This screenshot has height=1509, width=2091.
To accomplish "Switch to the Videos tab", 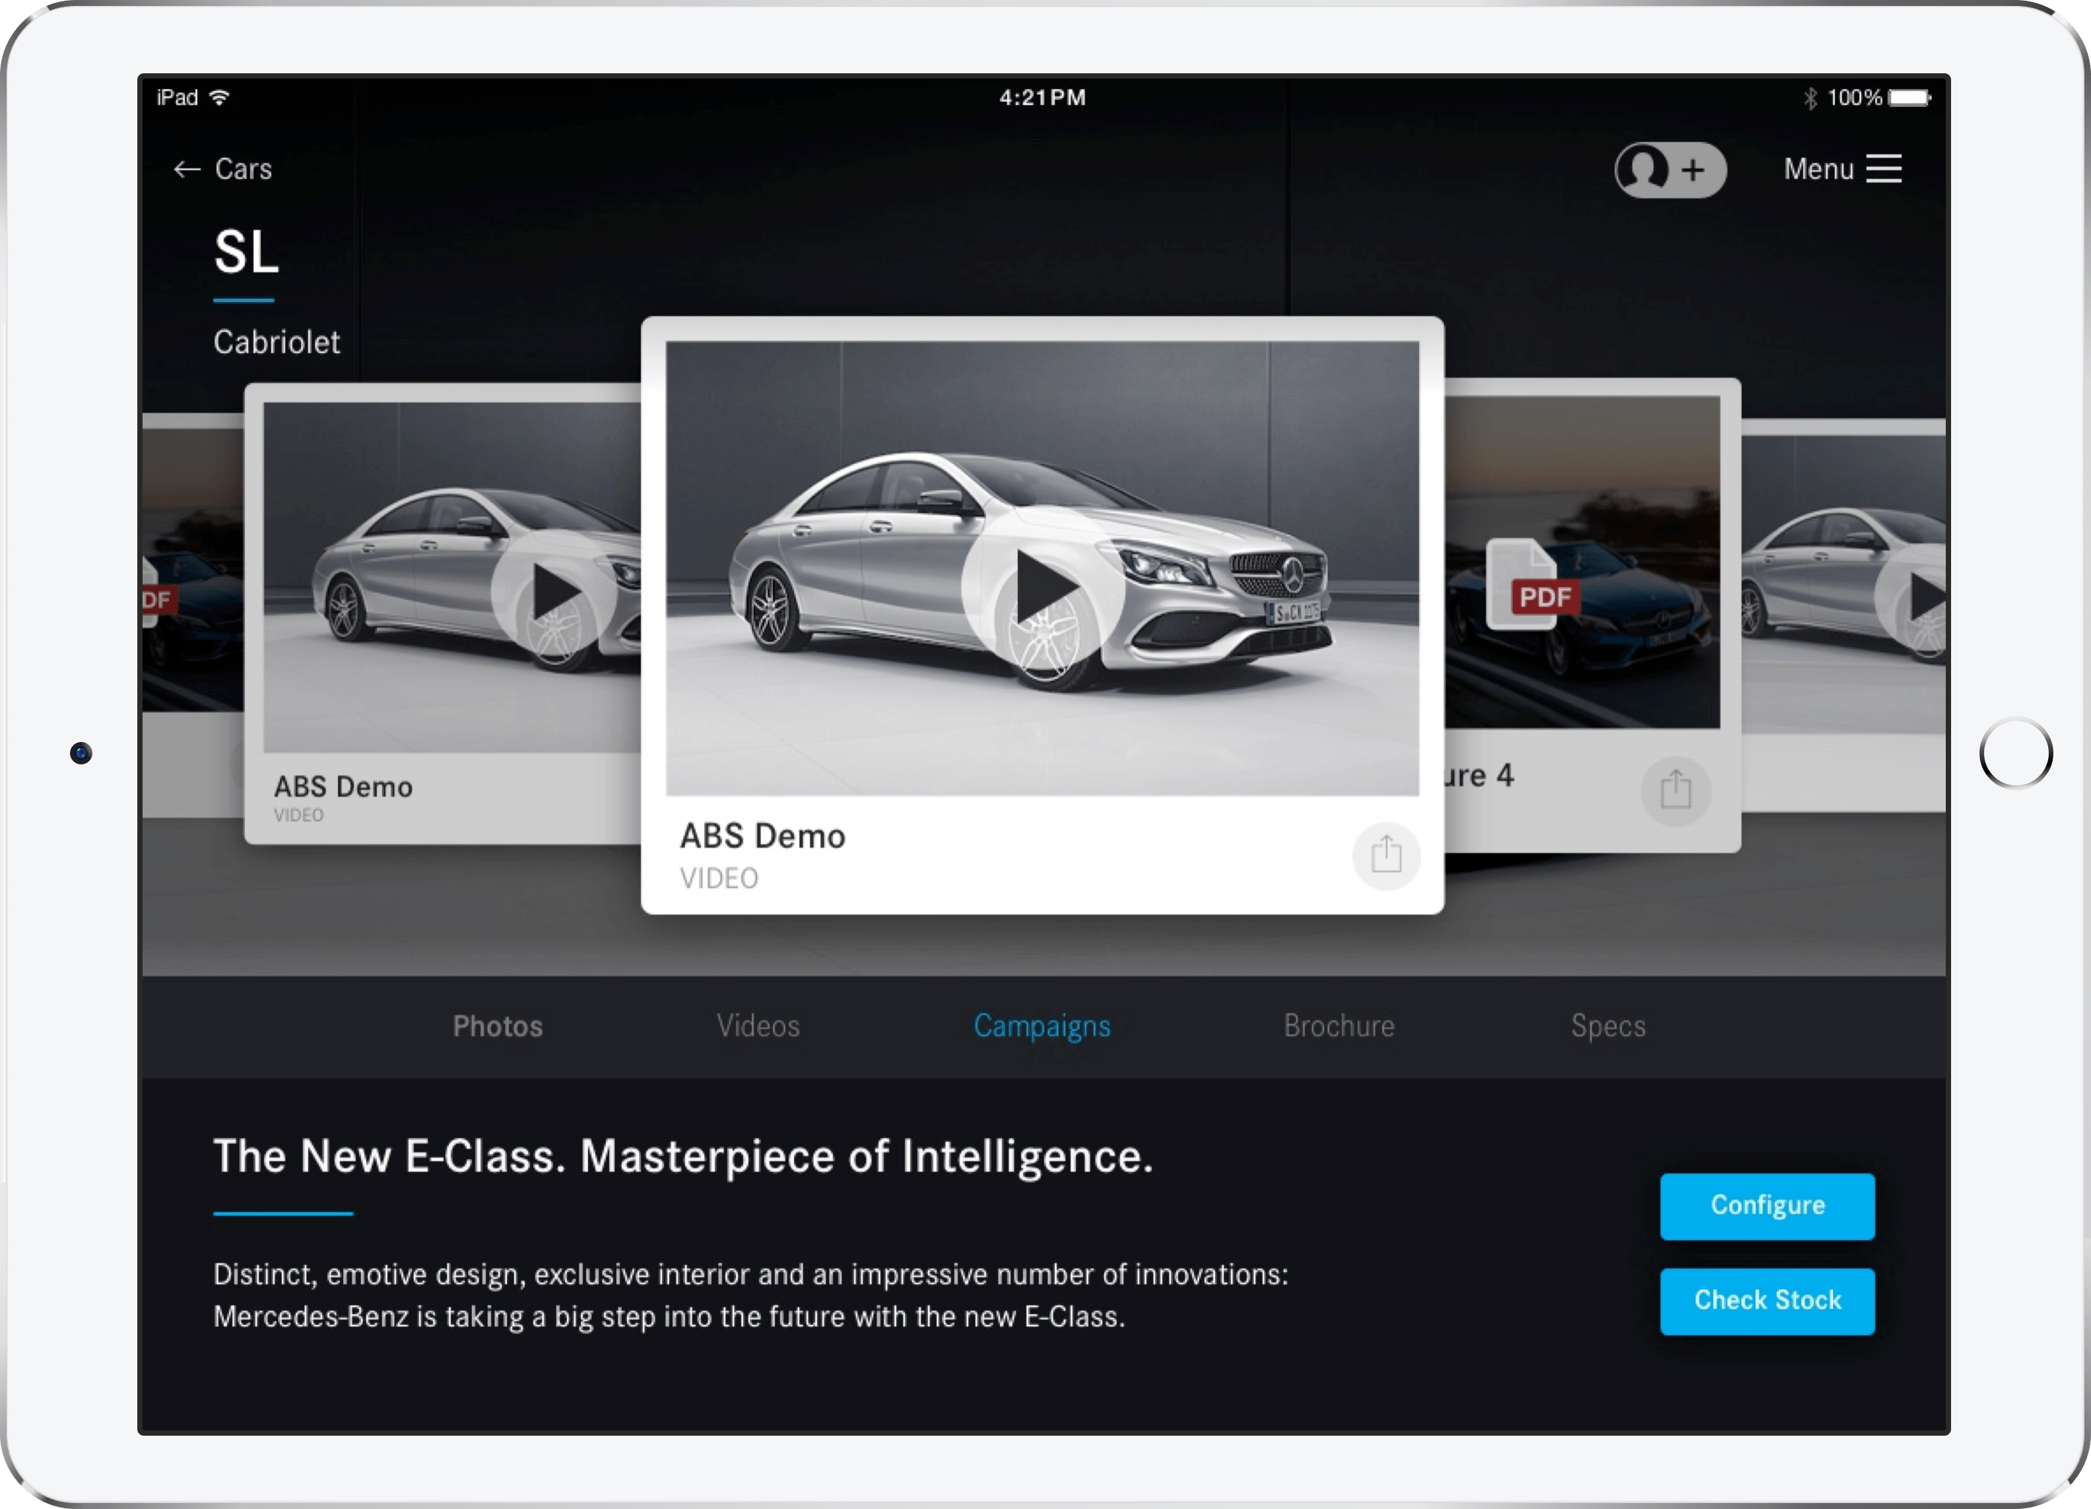I will [758, 1026].
